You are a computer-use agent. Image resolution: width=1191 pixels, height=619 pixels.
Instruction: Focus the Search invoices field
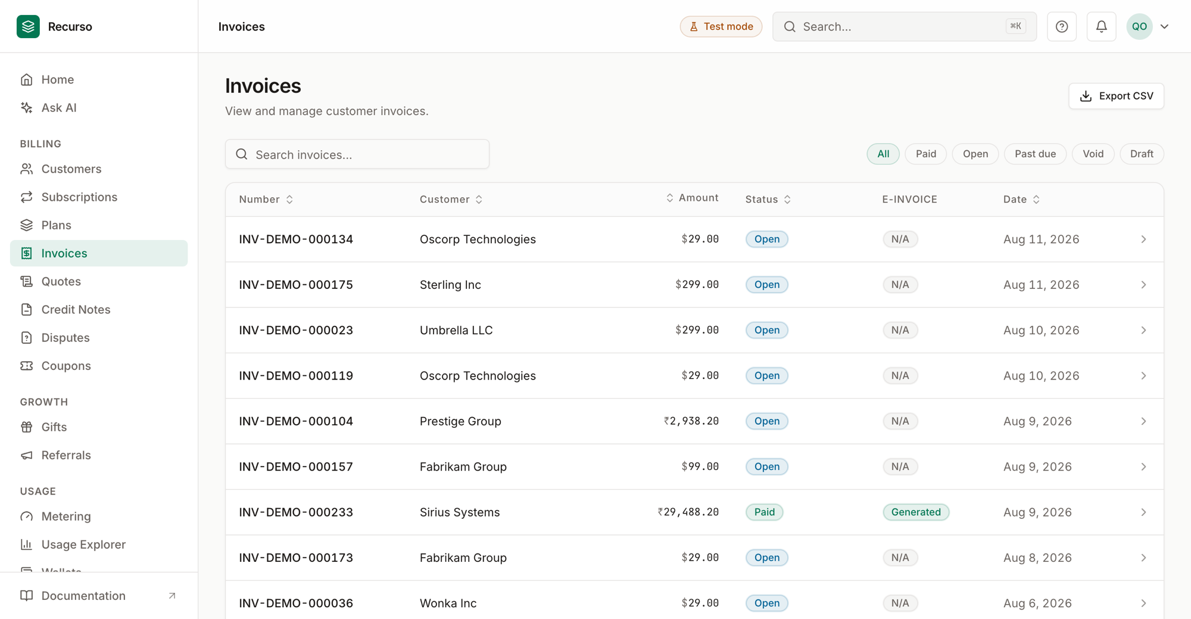point(357,154)
